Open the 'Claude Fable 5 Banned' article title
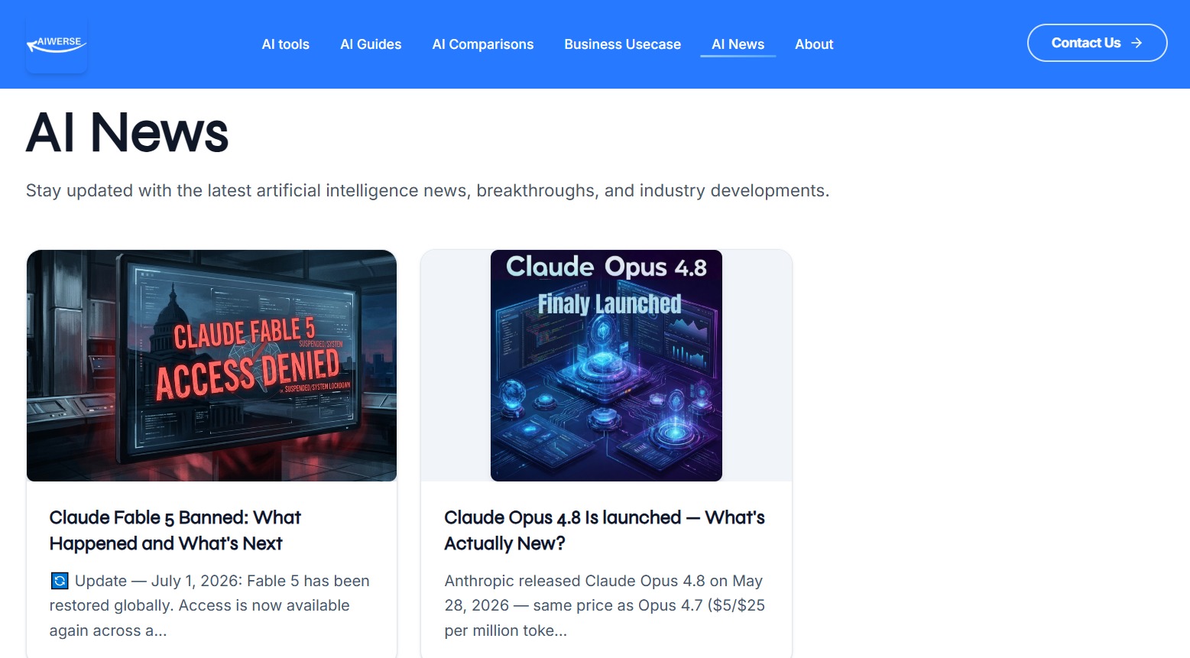This screenshot has width=1190, height=658. pos(176,530)
